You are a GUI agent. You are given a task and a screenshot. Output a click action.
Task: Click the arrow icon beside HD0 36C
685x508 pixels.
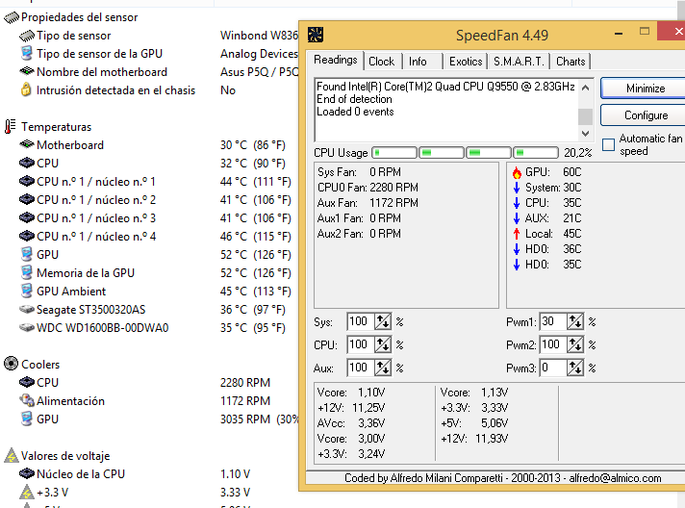(x=517, y=249)
